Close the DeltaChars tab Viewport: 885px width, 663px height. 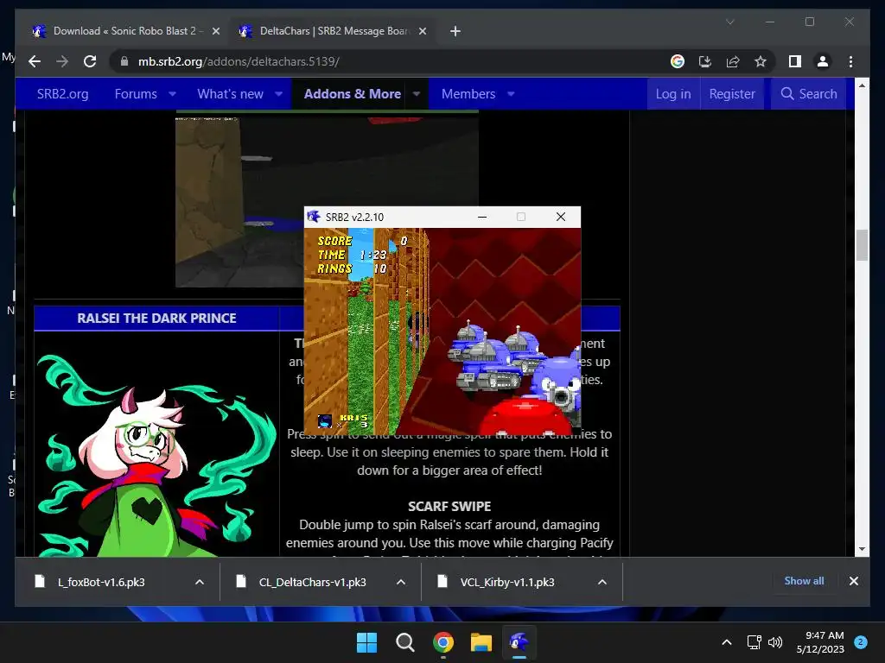(422, 31)
